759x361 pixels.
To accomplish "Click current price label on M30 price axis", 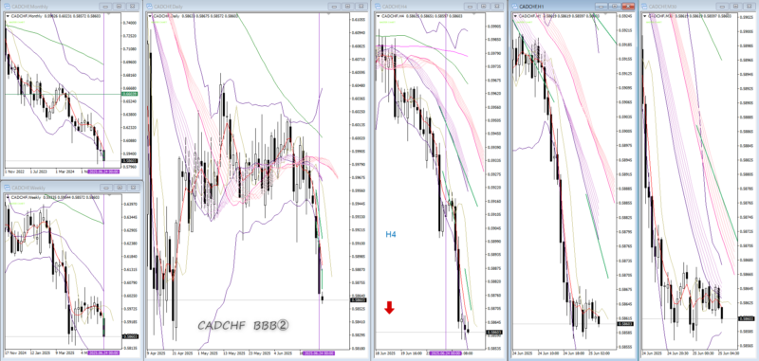I will pos(746,318).
